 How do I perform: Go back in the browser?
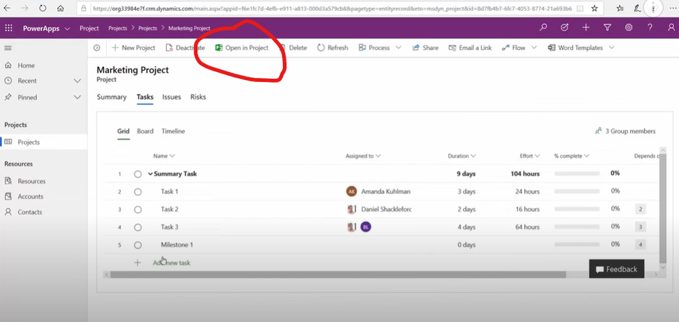(x=7, y=8)
